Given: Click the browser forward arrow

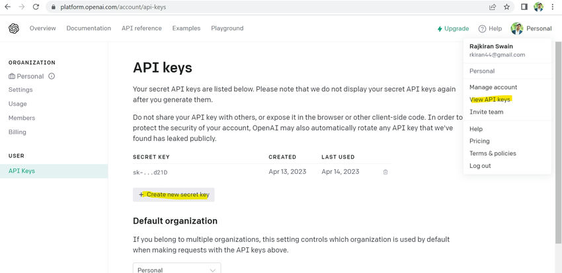Looking at the screenshot, I should [22, 7].
